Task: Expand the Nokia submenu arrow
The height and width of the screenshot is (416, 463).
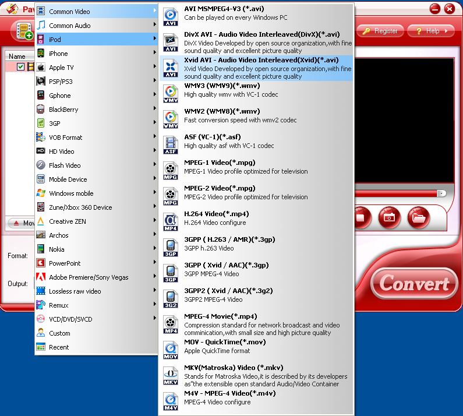Action: tap(154, 248)
